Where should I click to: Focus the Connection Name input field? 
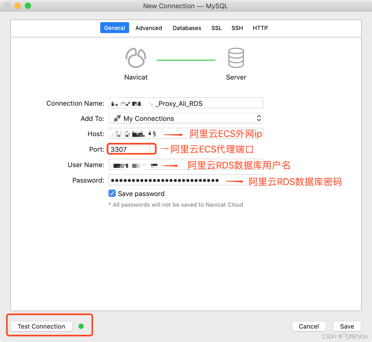(186, 103)
